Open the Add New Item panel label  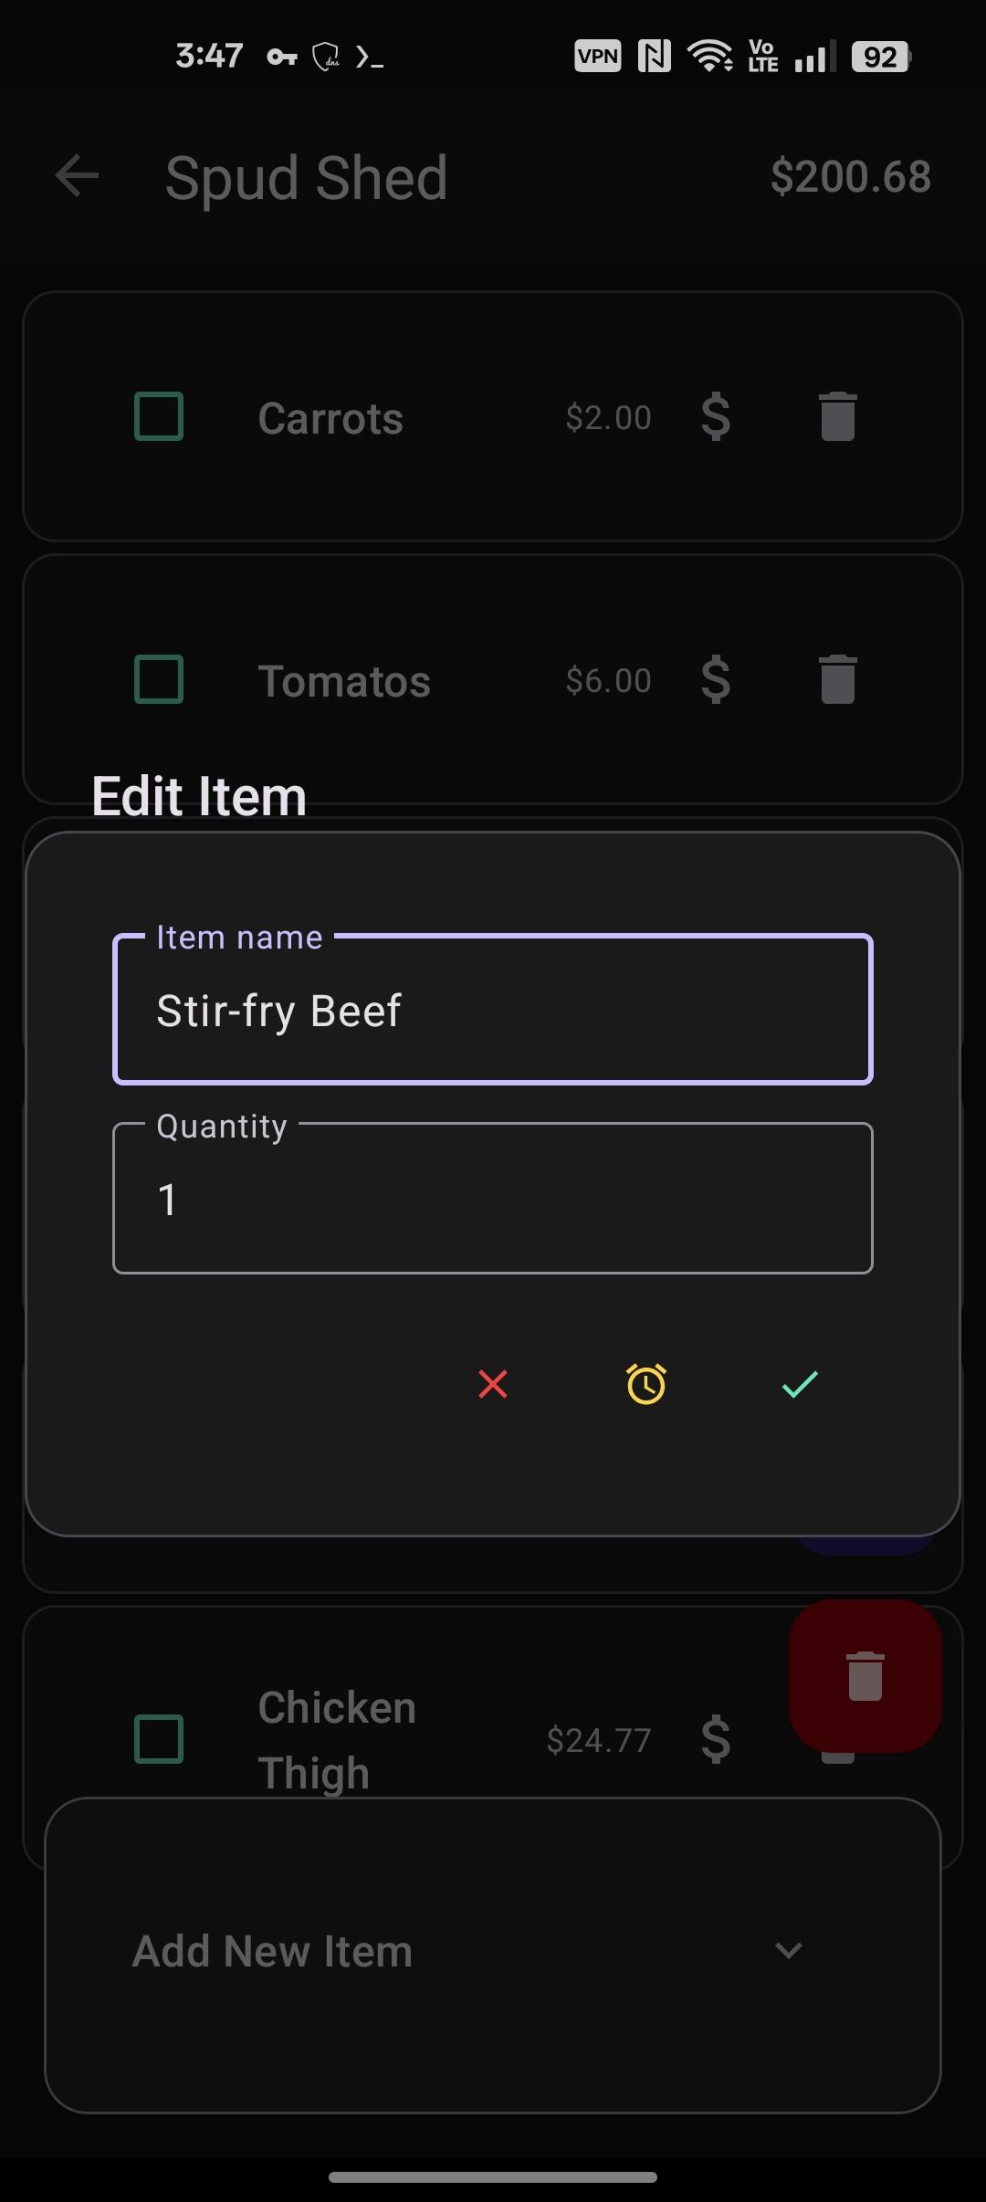coord(272,1952)
